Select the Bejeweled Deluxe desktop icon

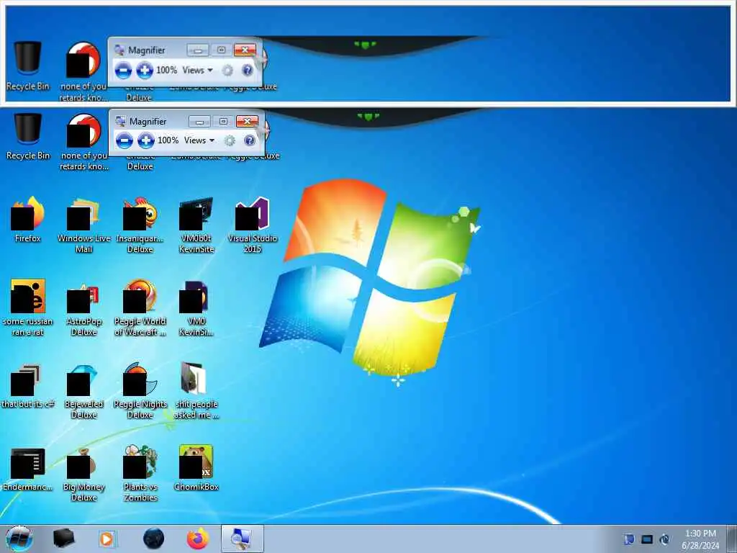coord(83,390)
